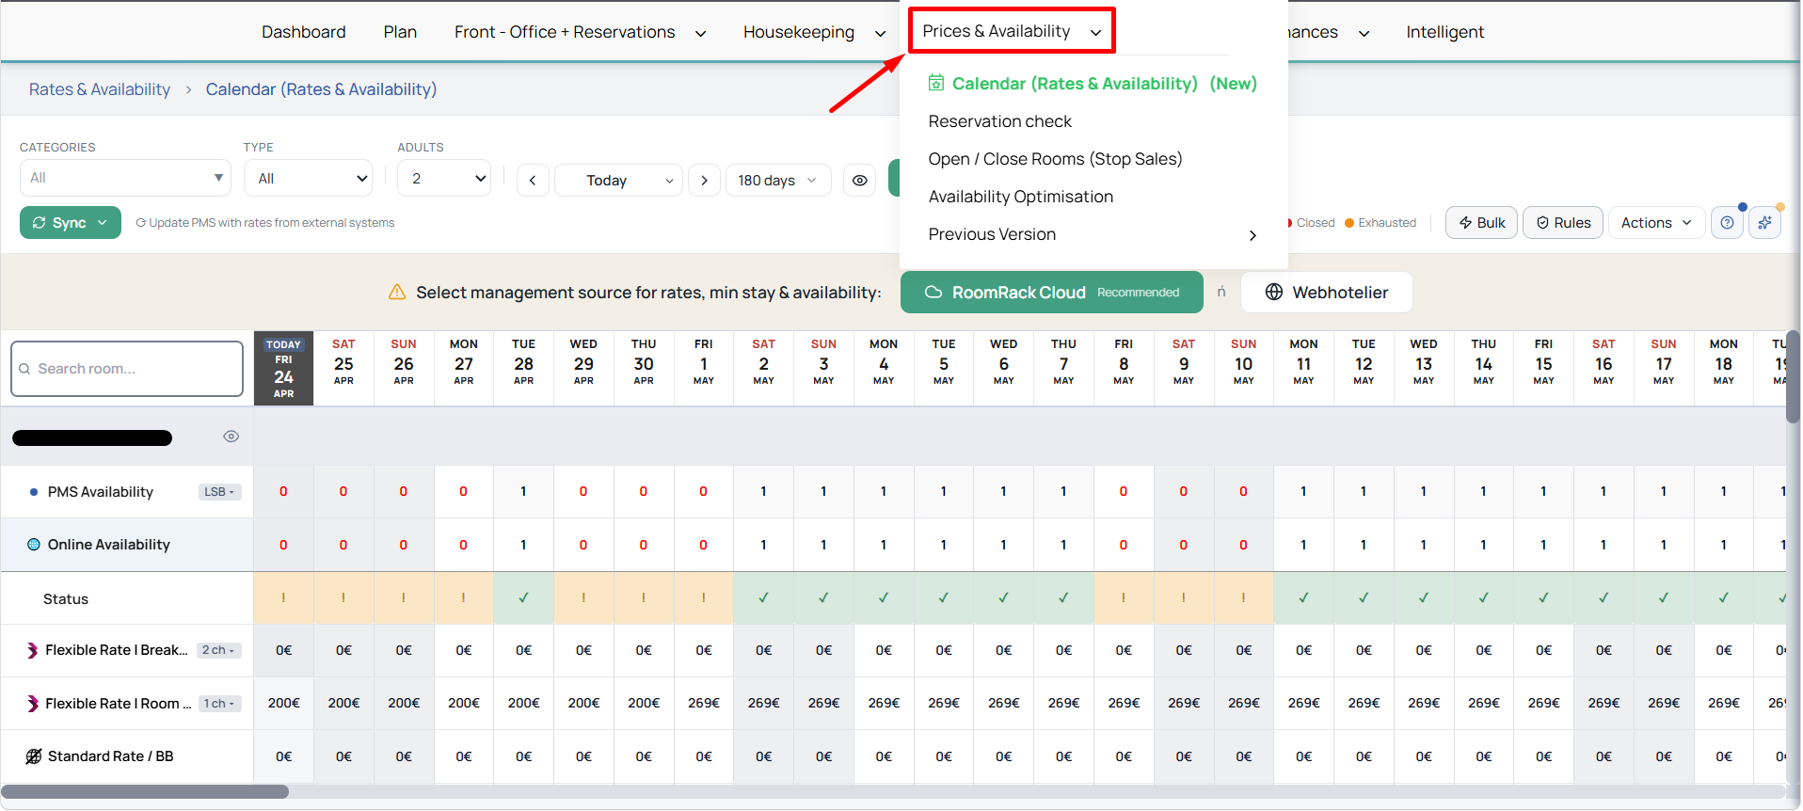Select Reservation check menu item
1803x811 pixels.
(999, 121)
